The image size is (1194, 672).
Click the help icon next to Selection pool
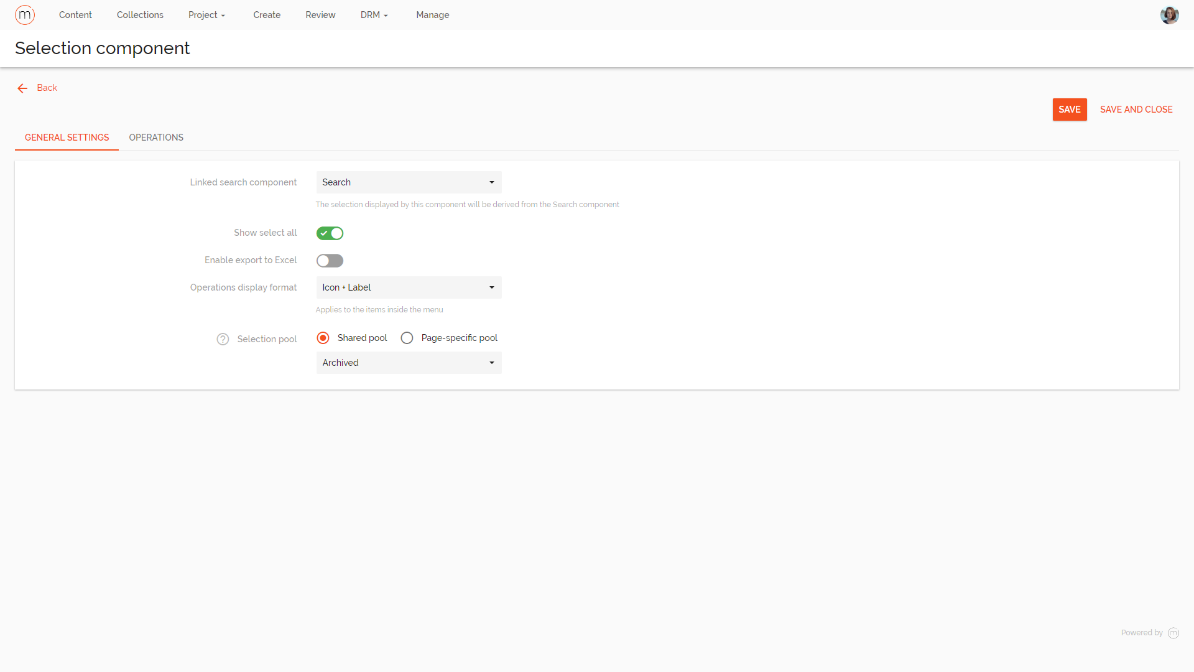(x=223, y=339)
